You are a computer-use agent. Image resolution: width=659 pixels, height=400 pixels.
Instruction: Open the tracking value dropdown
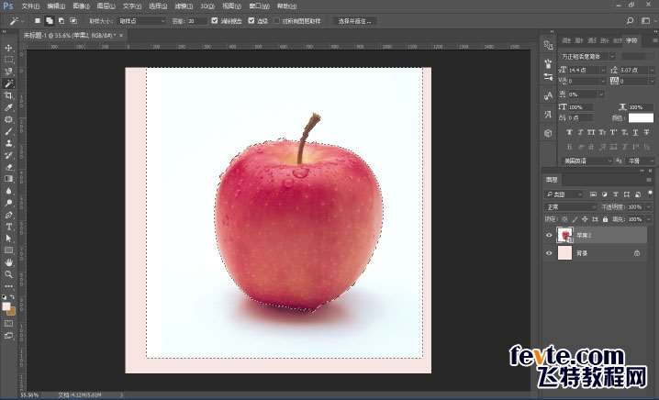(652, 81)
